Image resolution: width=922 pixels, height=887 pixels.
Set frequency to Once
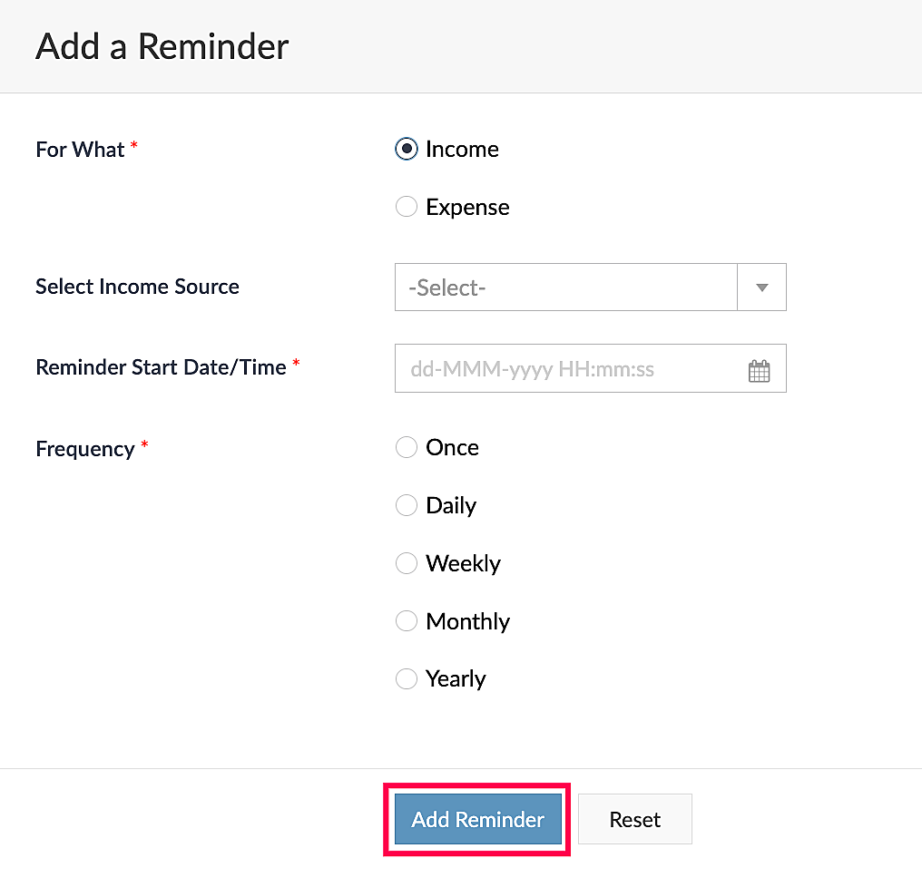[407, 447]
